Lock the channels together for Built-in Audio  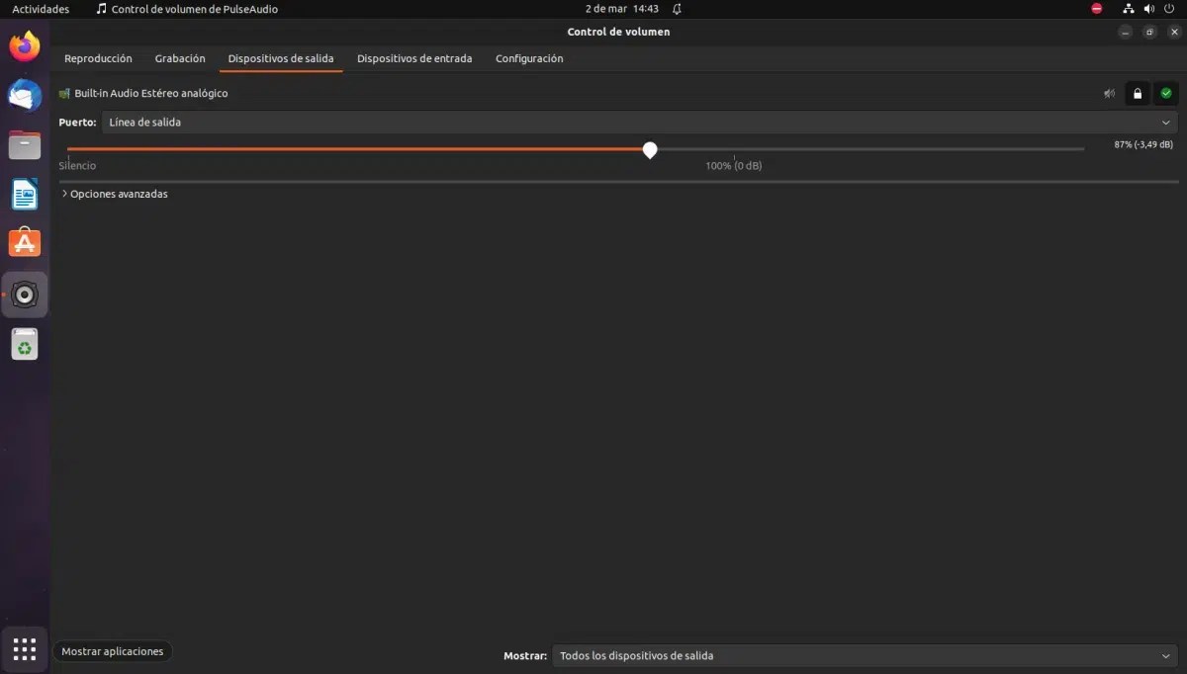[x=1138, y=93]
